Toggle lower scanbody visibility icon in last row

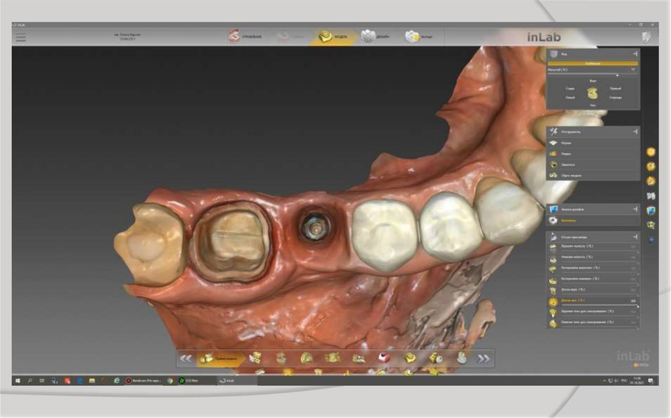coord(553,324)
